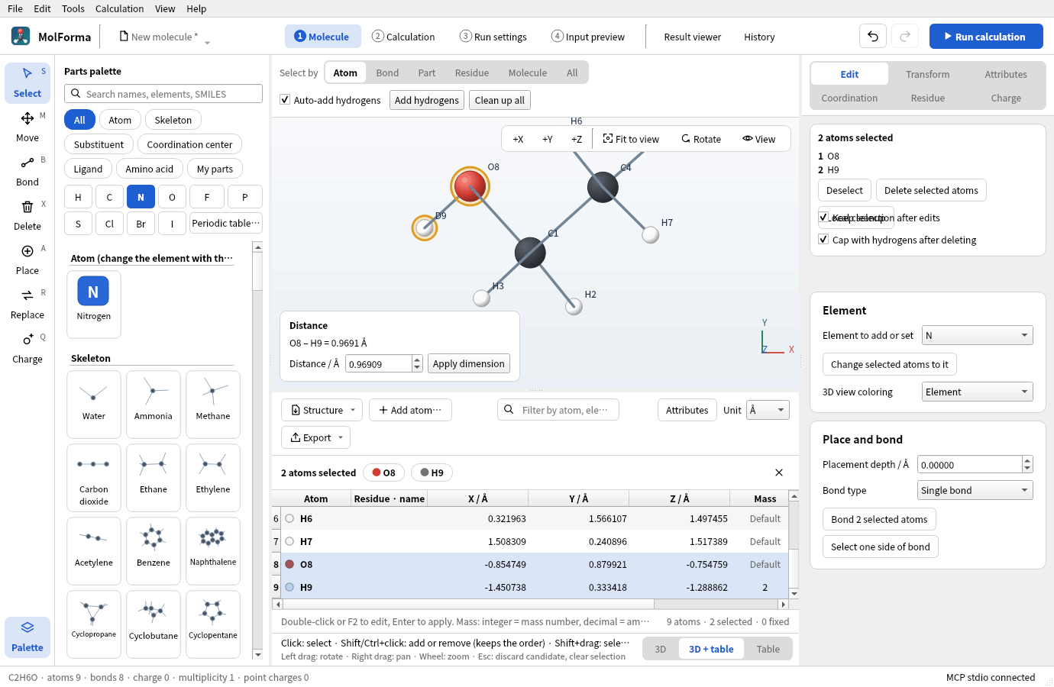Uncheck Cap with hydrogens after deleting
Viewport: 1054px width, 687px height.
pos(823,240)
